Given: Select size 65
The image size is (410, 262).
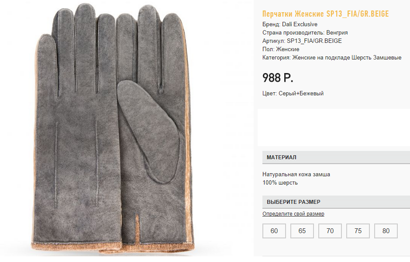Looking at the screenshot, I should pos(302,231).
